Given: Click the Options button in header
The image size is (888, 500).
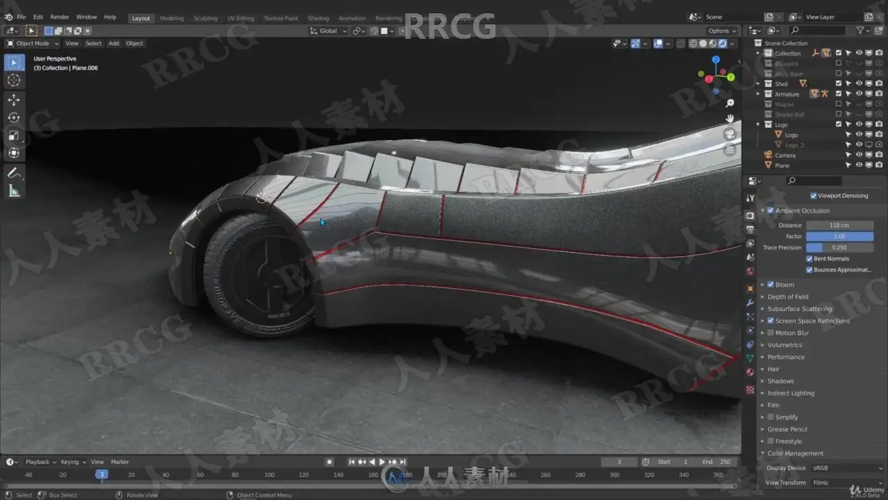Looking at the screenshot, I should point(721,31).
